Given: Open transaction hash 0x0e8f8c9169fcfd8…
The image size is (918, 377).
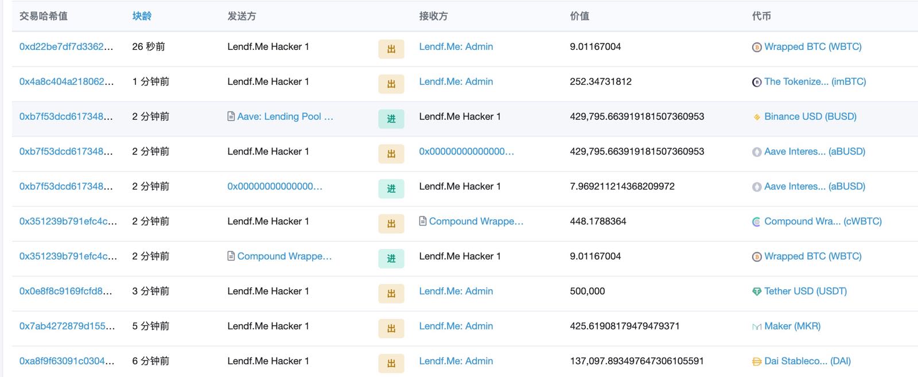Looking at the screenshot, I should click(65, 291).
